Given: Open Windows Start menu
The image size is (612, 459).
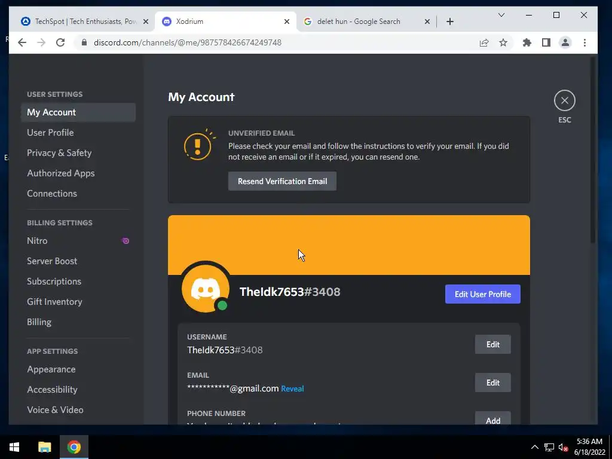Looking at the screenshot, I should pos(14,447).
